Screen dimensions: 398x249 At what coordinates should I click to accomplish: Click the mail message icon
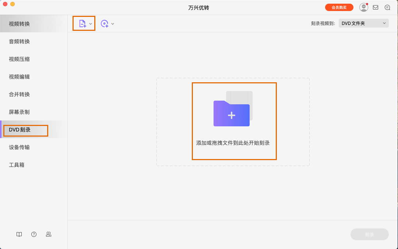tap(376, 7)
